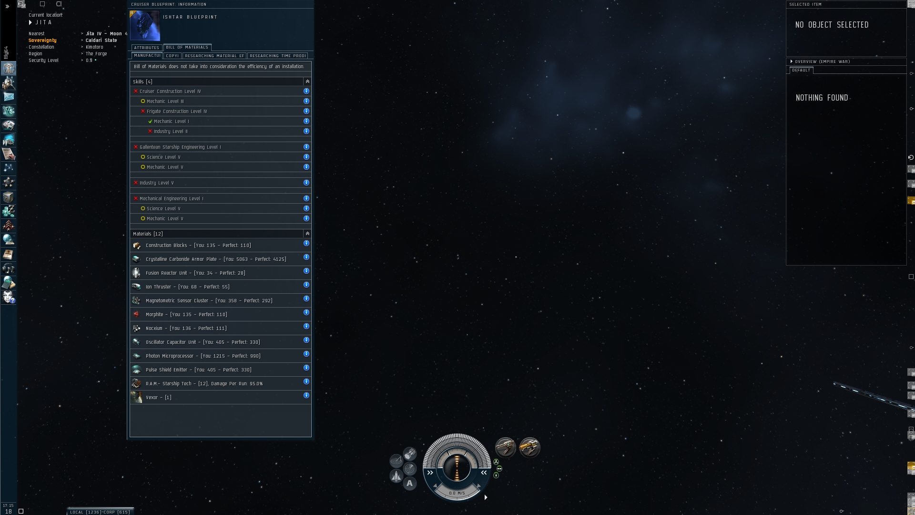This screenshot has height=515, width=915.
Task: Open the mail envelope icon
Action: point(9,97)
